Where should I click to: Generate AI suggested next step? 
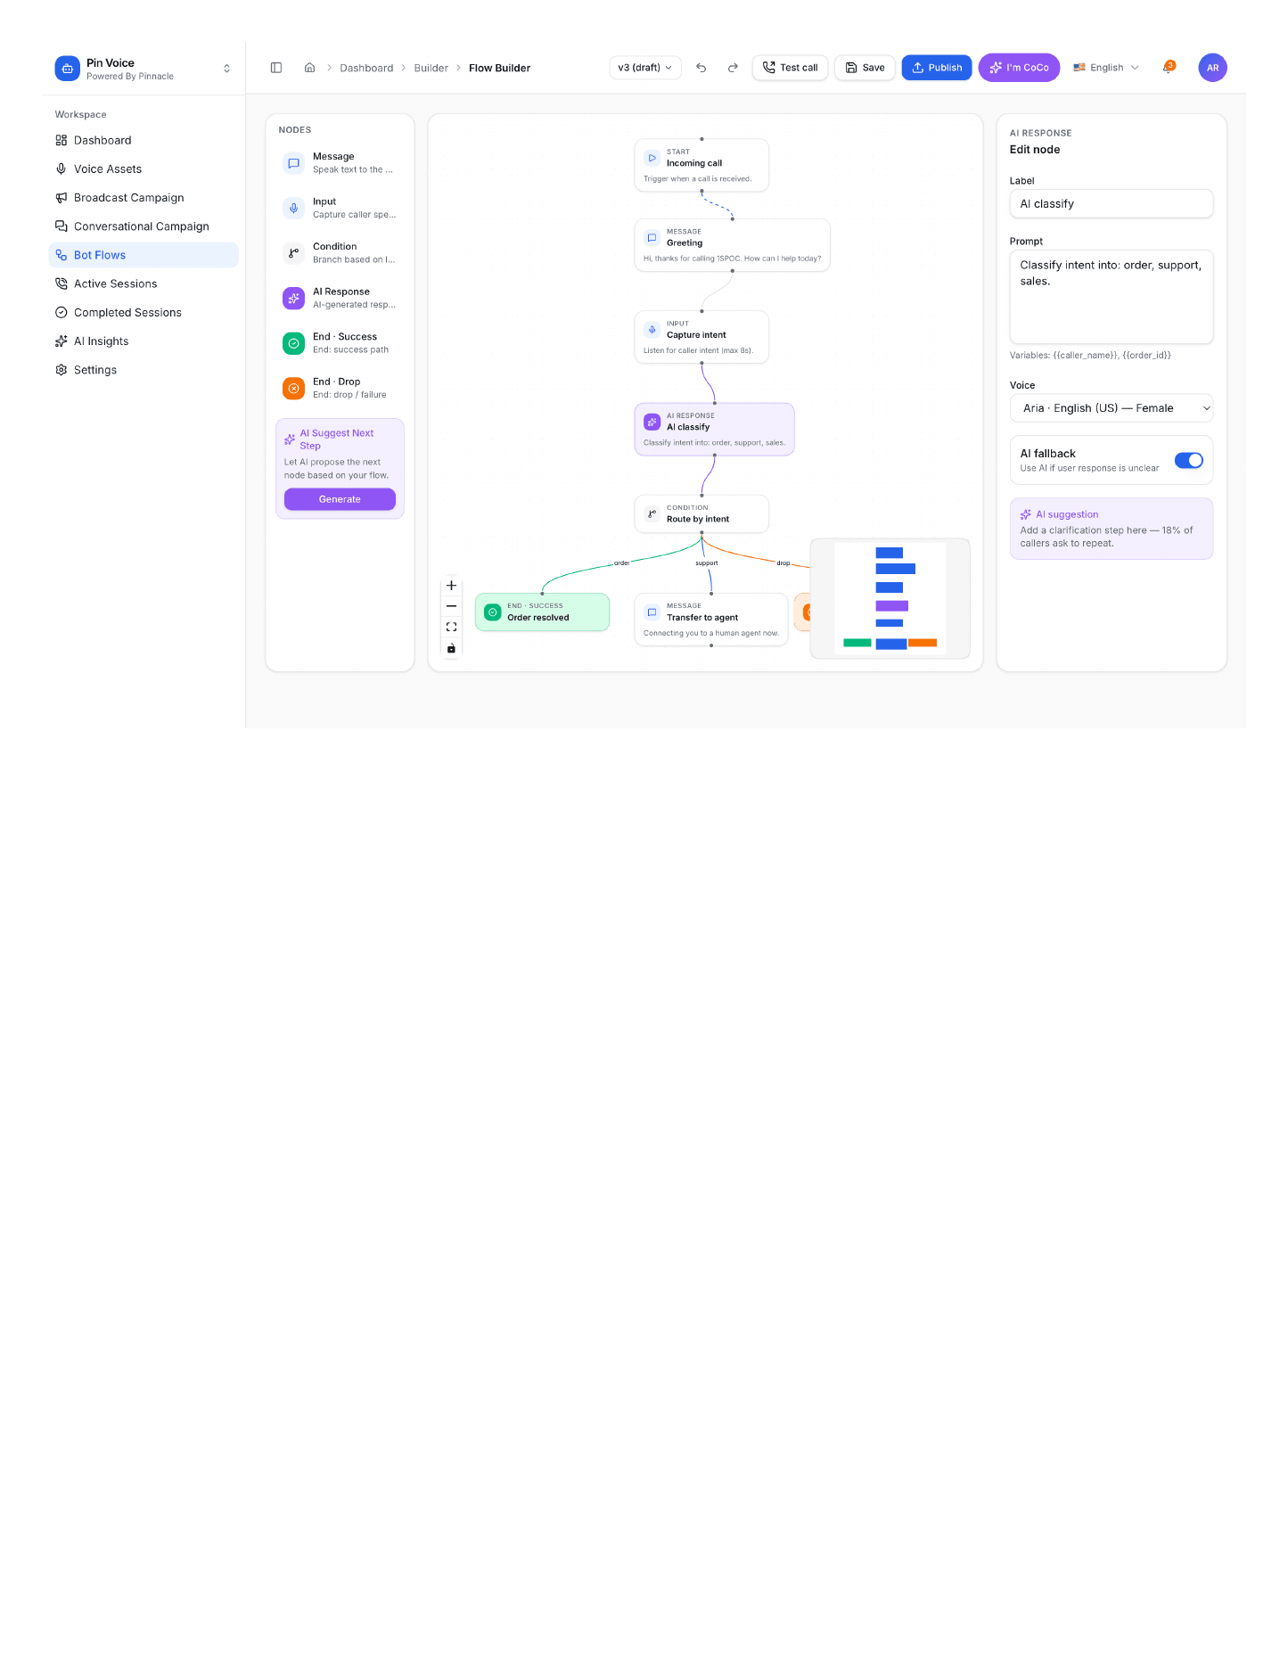(x=340, y=499)
